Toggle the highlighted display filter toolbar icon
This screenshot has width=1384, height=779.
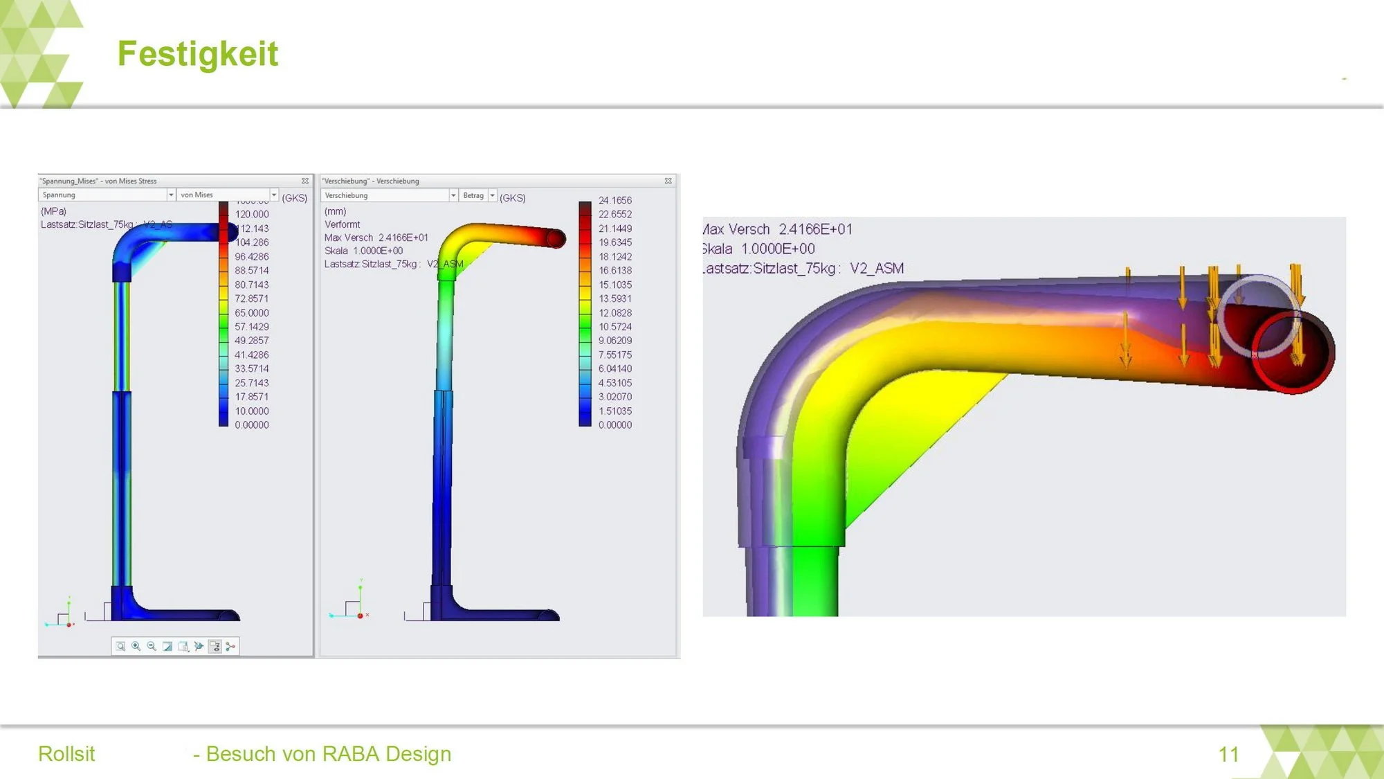point(215,646)
